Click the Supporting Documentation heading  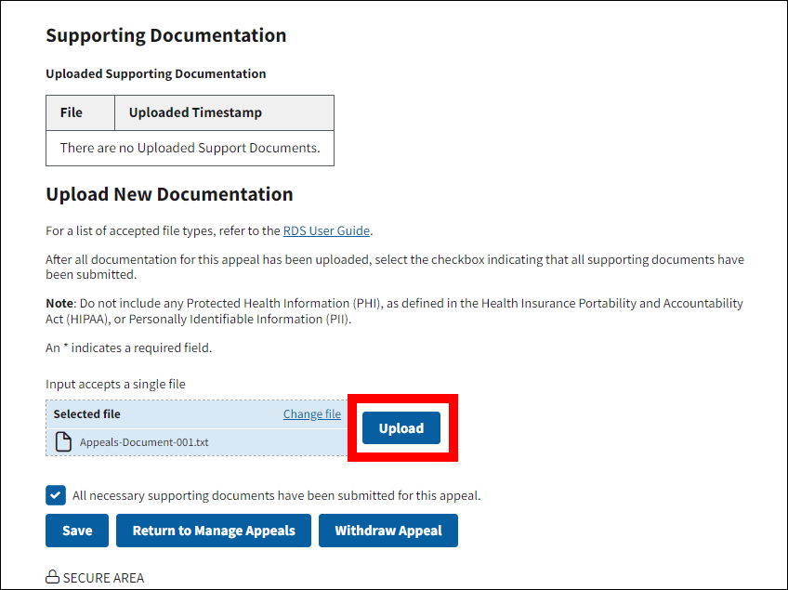pyautogui.click(x=165, y=35)
